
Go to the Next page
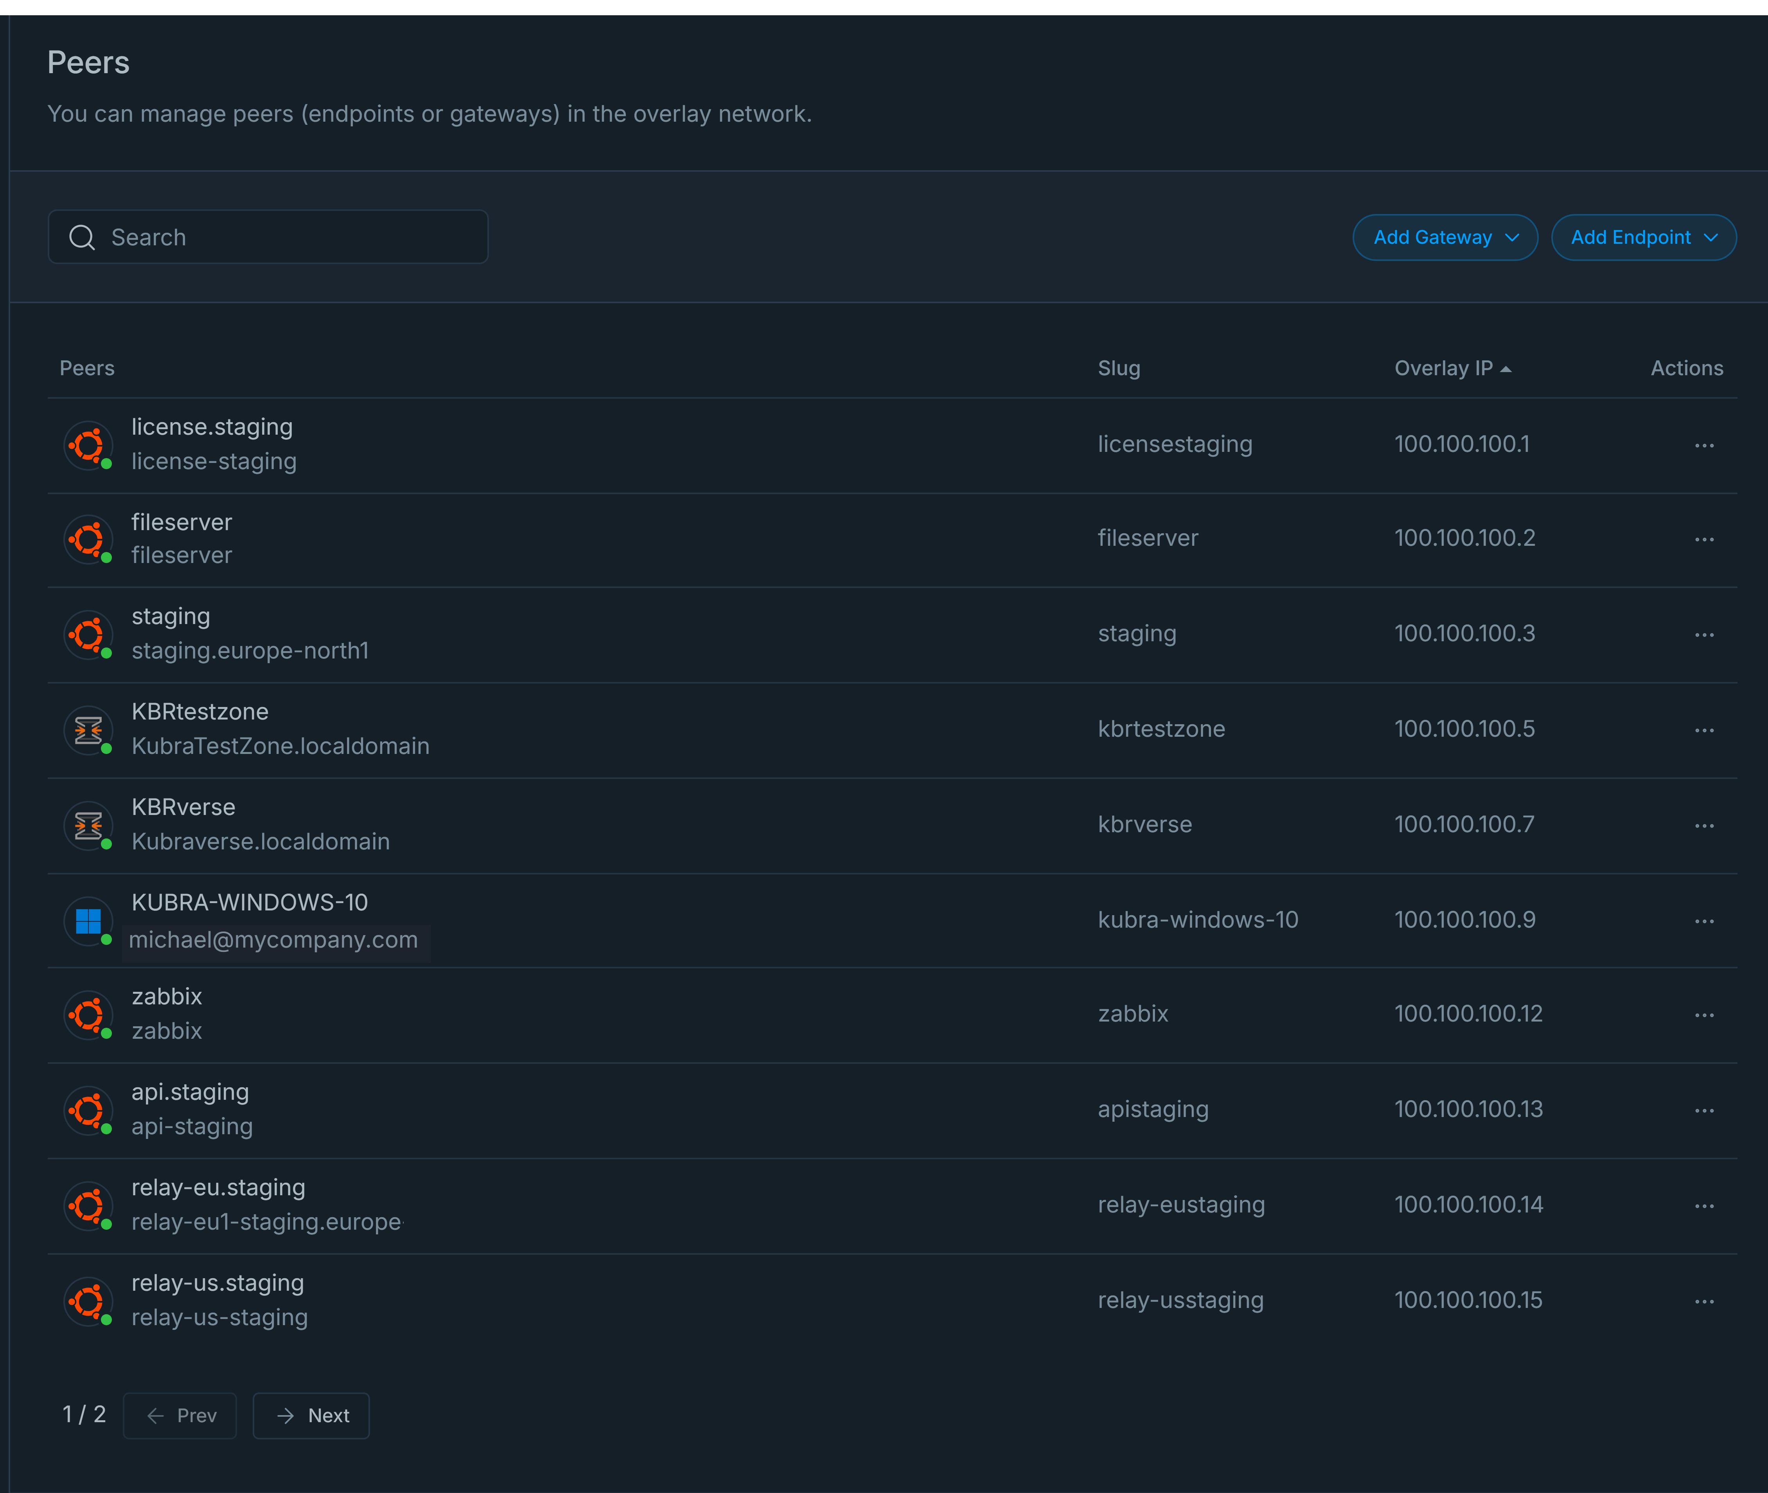click(x=311, y=1415)
